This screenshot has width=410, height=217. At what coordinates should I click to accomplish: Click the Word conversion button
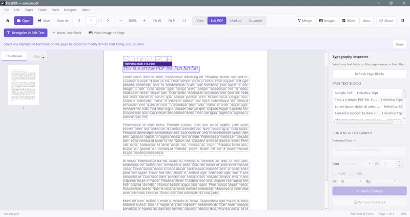point(349,20)
